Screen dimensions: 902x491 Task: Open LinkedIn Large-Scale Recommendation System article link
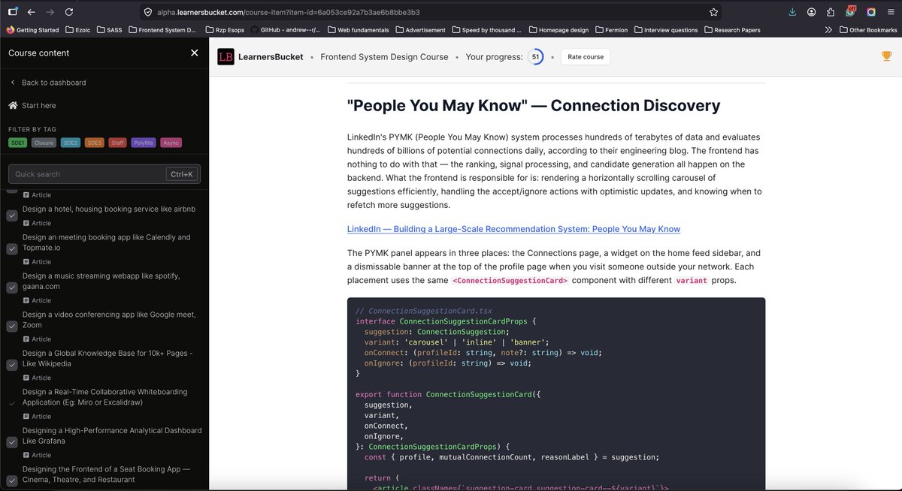point(513,229)
